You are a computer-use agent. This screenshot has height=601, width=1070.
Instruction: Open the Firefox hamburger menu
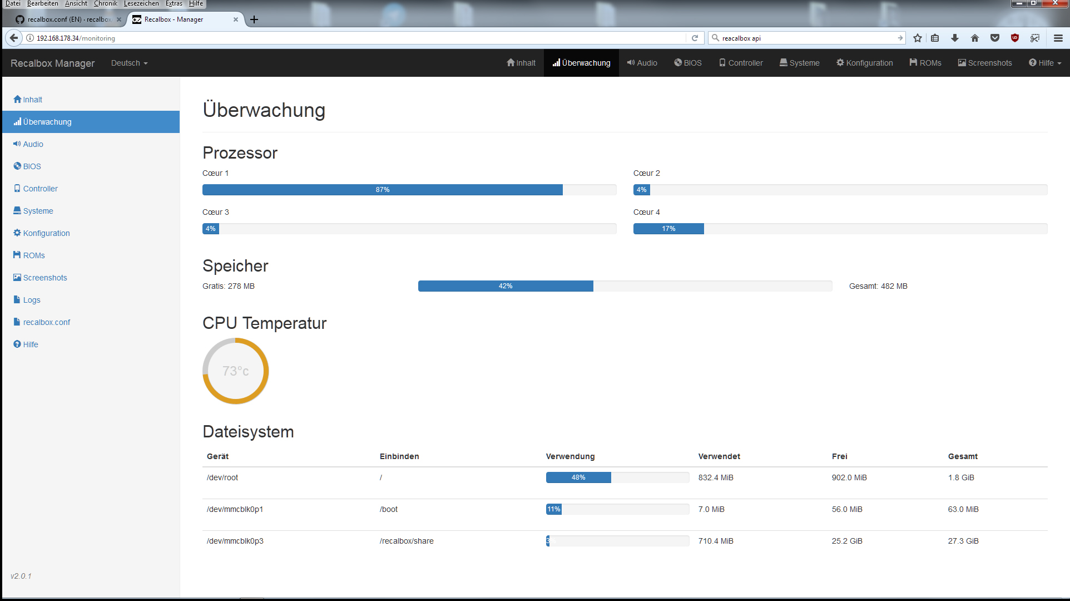coord(1058,38)
